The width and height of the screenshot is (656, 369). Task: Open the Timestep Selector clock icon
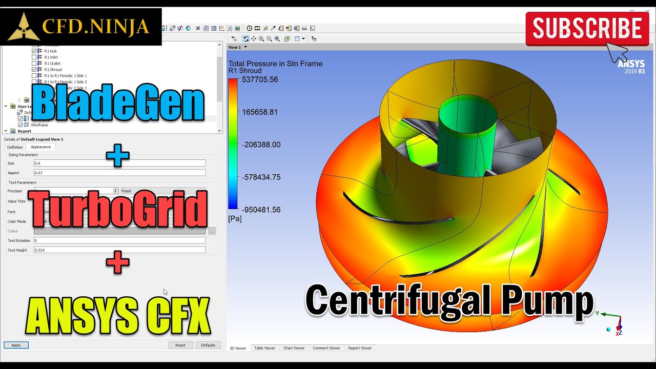(249, 28)
